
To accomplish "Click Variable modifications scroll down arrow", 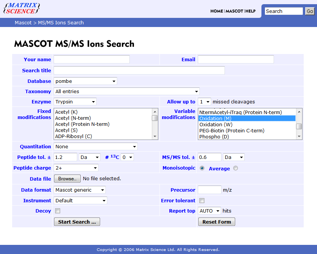I will (299, 137).
